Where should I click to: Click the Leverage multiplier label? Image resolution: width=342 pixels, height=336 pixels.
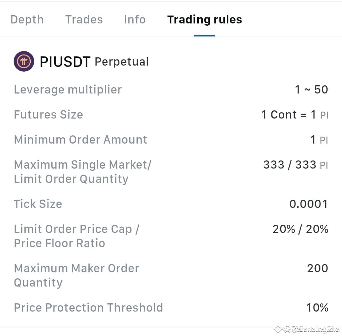coord(68,90)
